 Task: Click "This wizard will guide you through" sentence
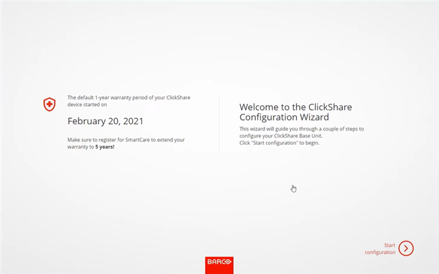pyautogui.click(x=301, y=129)
